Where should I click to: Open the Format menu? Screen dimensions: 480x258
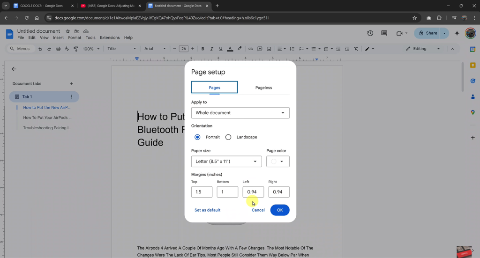click(x=75, y=37)
